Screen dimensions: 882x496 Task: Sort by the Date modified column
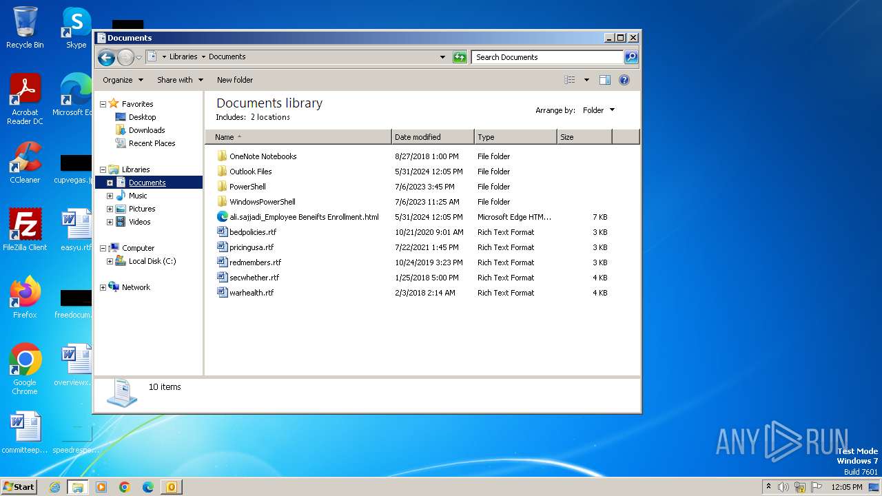click(x=433, y=137)
